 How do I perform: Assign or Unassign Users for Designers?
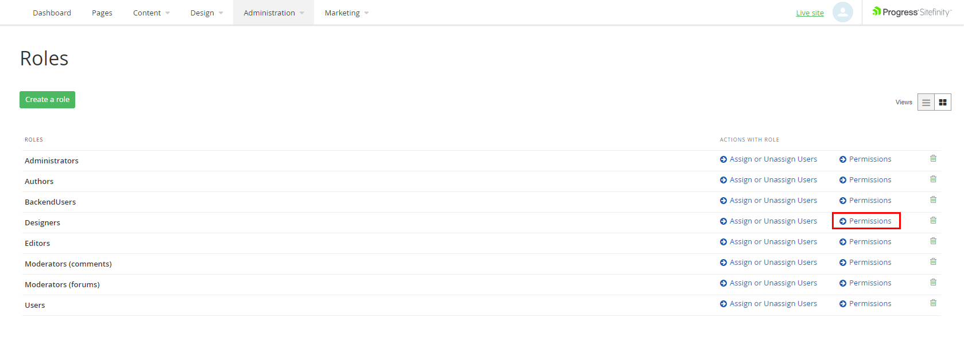768,221
